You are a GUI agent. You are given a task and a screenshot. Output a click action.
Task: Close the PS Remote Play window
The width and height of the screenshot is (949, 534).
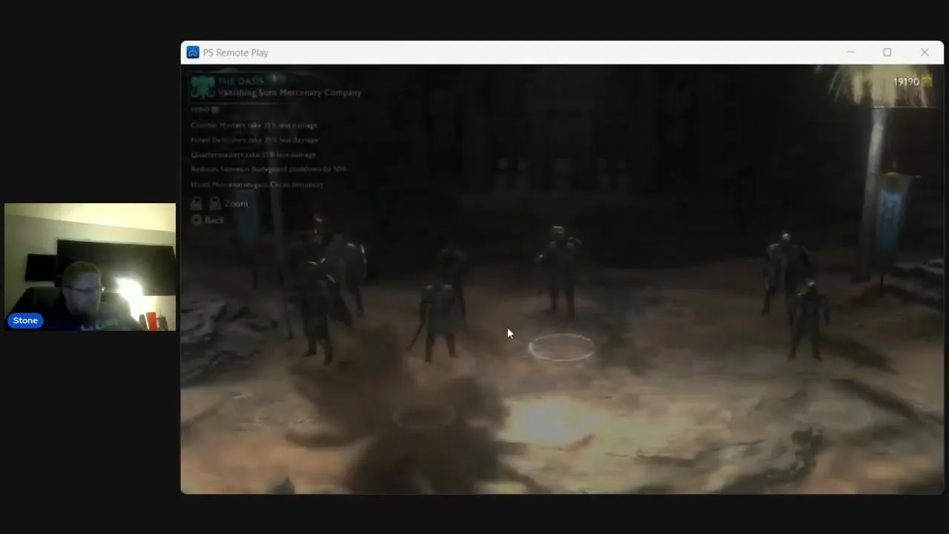pyautogui.click(x=925, y=53)
